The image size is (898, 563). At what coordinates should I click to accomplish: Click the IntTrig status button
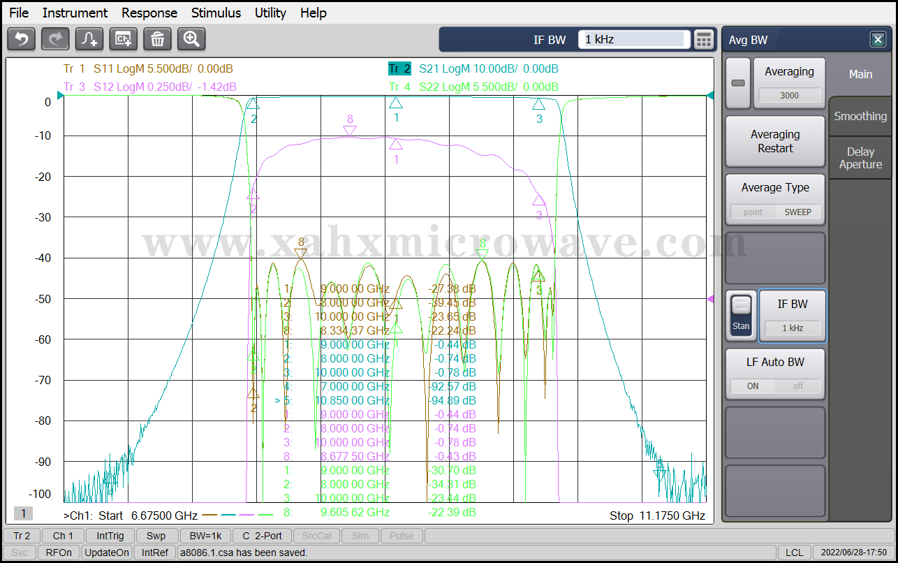point(110,536)
